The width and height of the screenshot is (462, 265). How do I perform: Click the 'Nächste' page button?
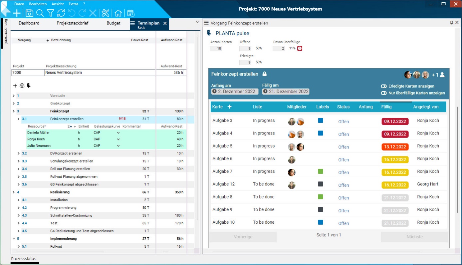pyautogui.click(x=414, y=237)
